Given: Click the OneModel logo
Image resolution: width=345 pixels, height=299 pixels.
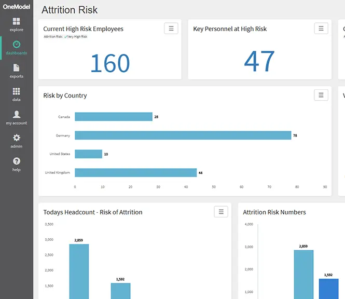Looking at the screenshot, I should pyautogui.click(x=17, y=7).
